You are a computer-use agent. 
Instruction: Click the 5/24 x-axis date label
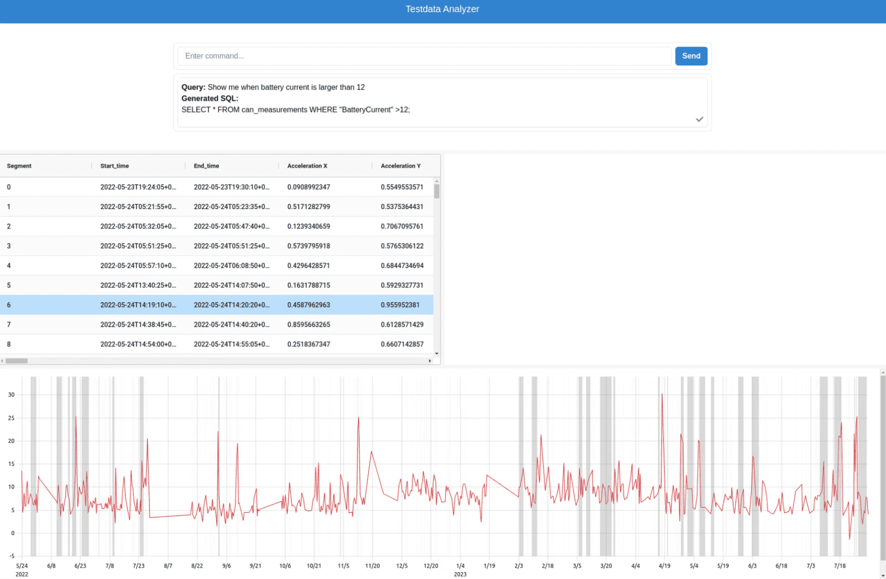pyautogui.click(x=22, y=566)
